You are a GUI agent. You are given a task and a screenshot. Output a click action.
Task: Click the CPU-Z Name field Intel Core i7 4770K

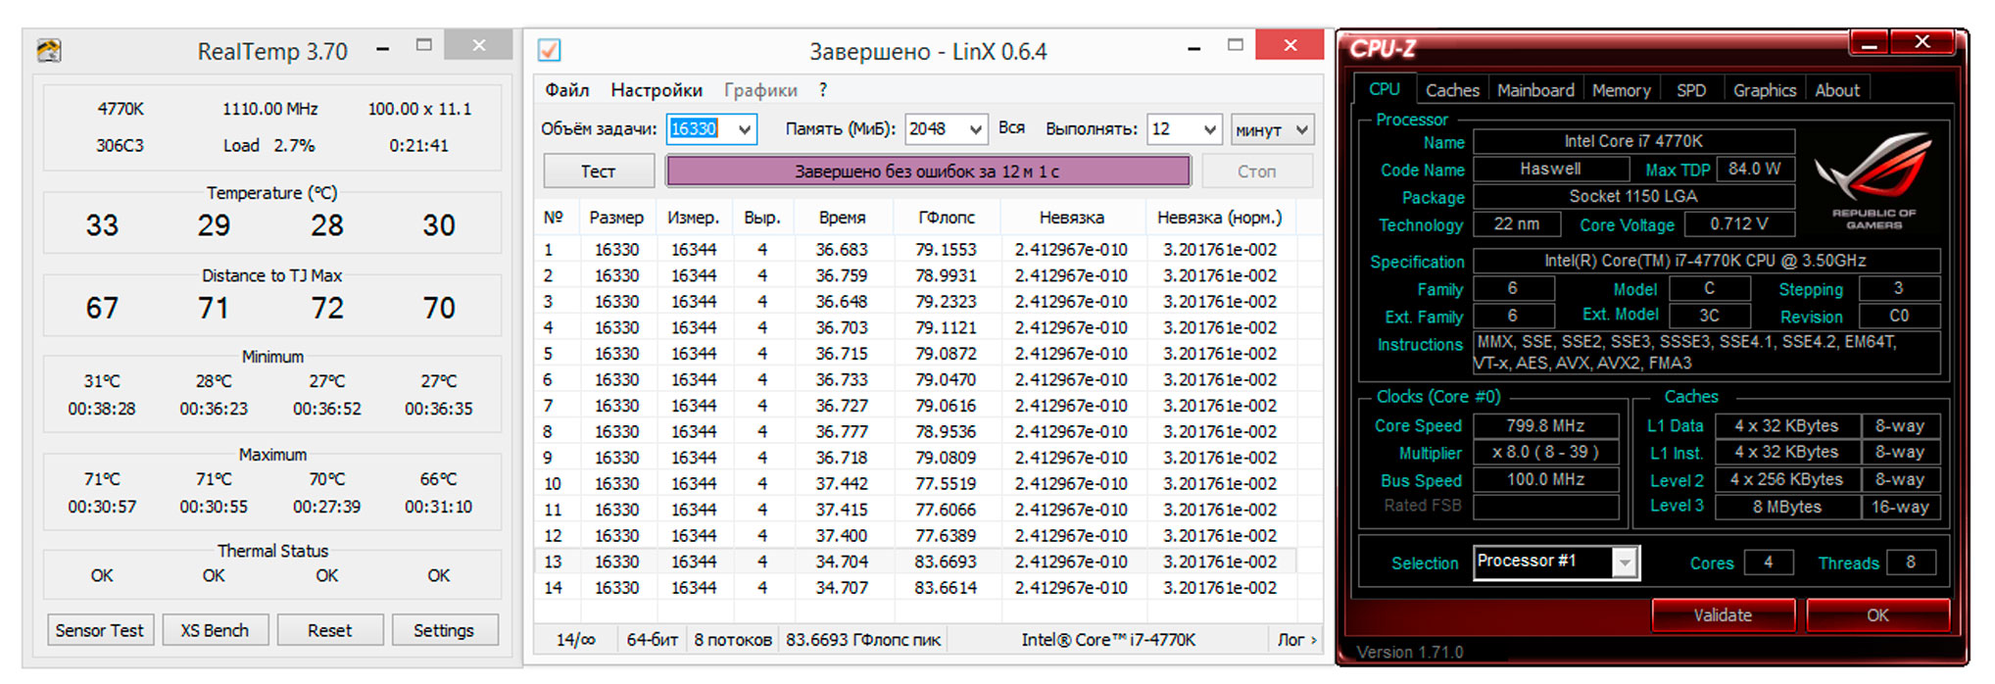tap(1633, 141)
